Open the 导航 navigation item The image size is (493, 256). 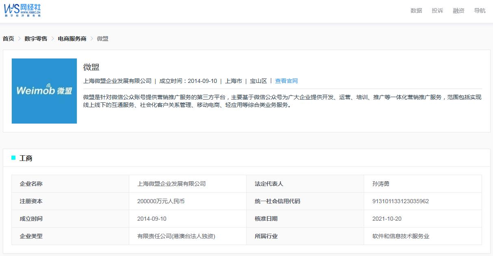click(x=480, y=11)
